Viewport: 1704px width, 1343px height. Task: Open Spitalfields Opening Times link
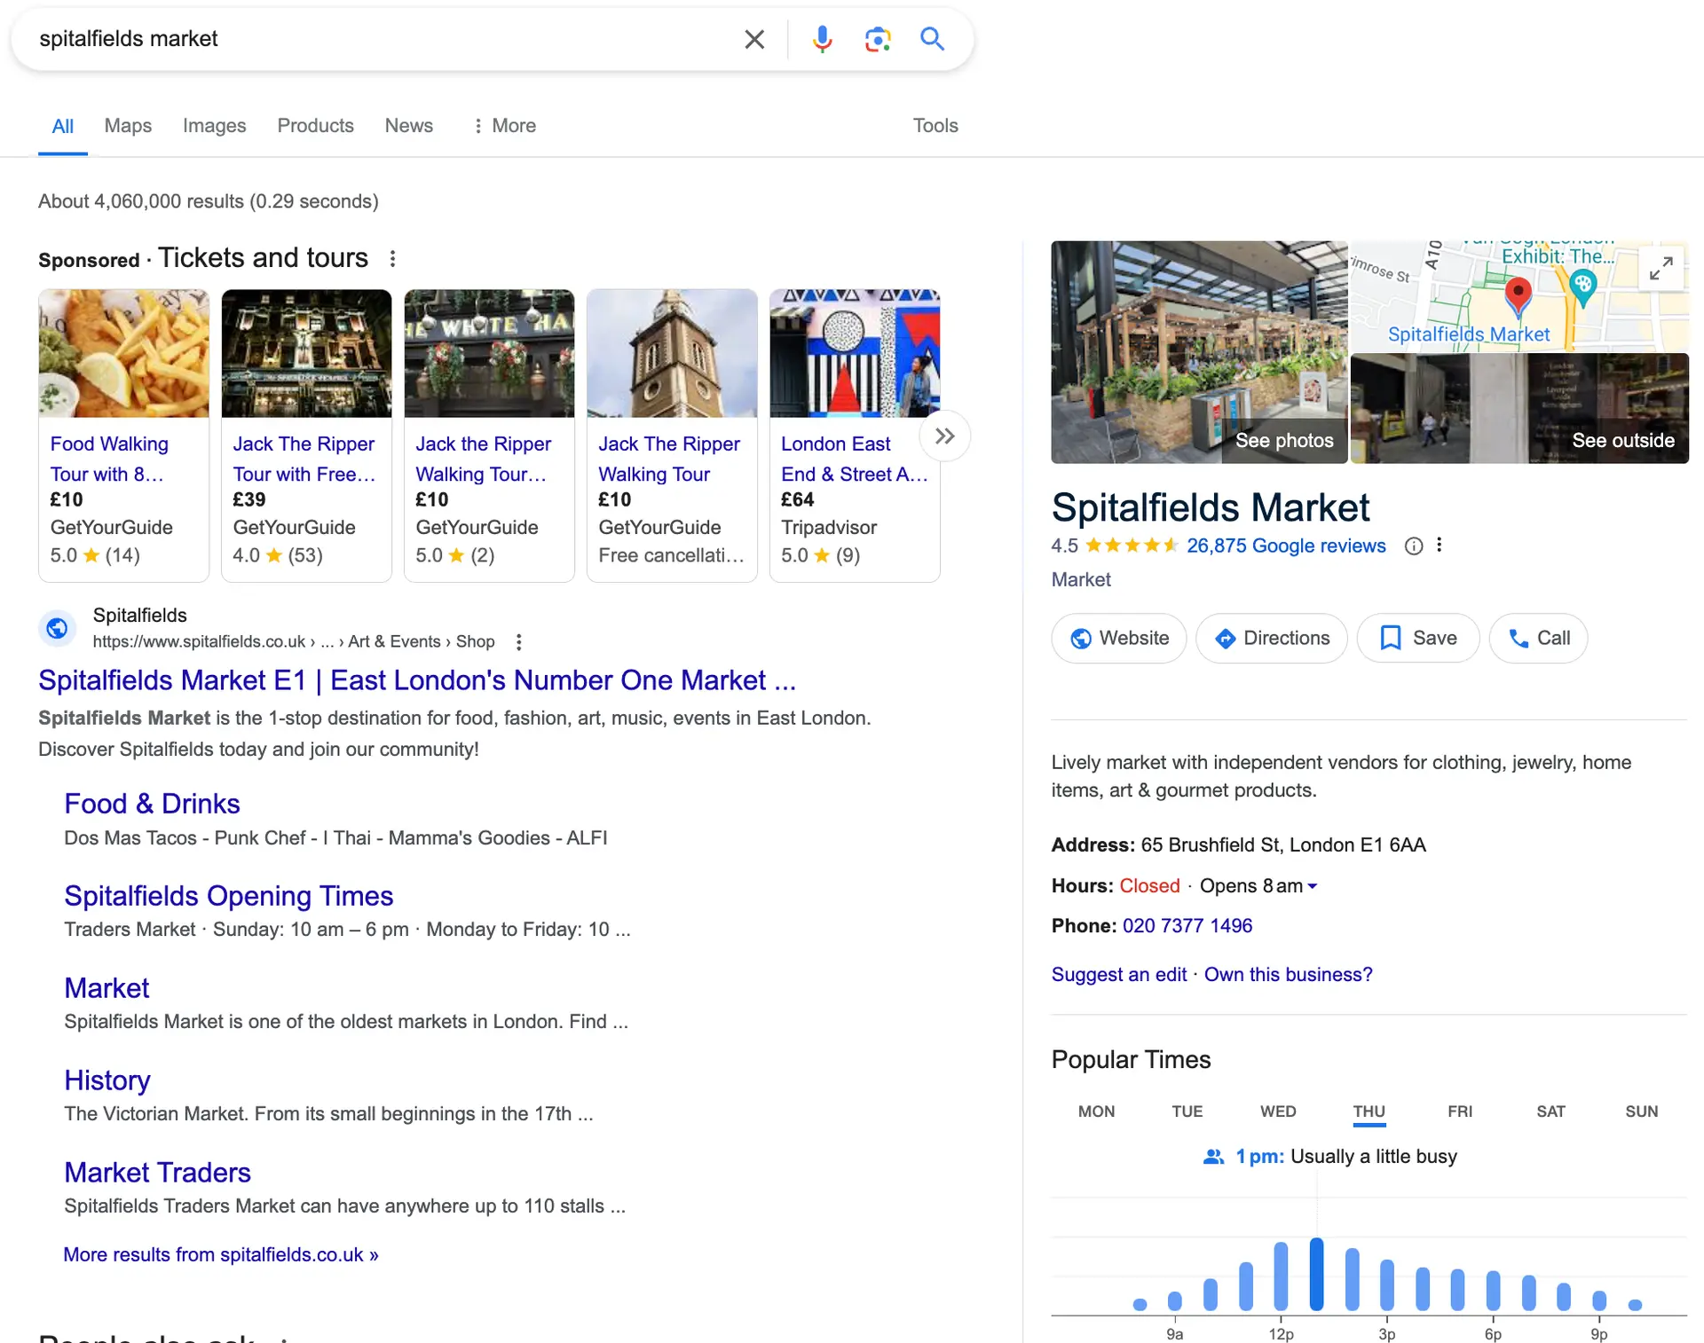tap(228, 896)
